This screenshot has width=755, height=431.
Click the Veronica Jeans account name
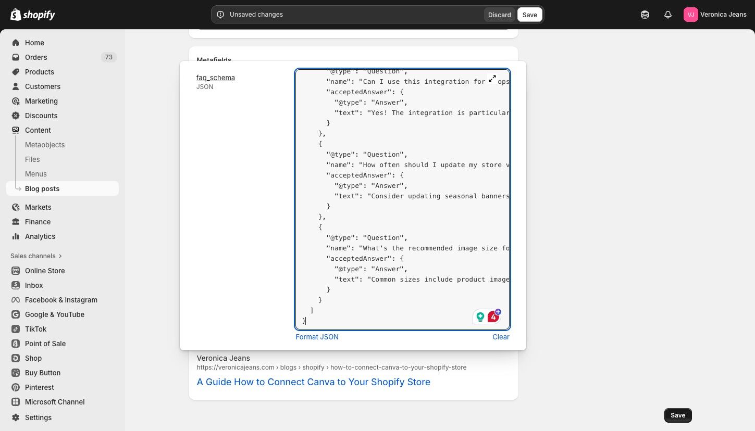[x=723, y=15]
